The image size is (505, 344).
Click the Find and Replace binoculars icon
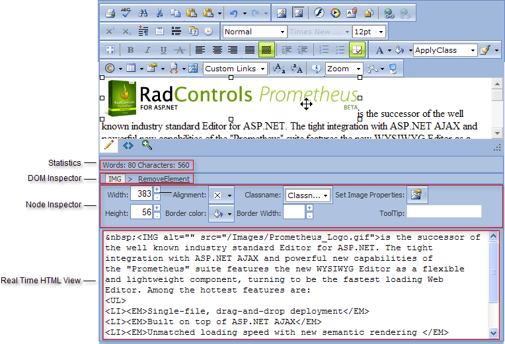(143, 13)
